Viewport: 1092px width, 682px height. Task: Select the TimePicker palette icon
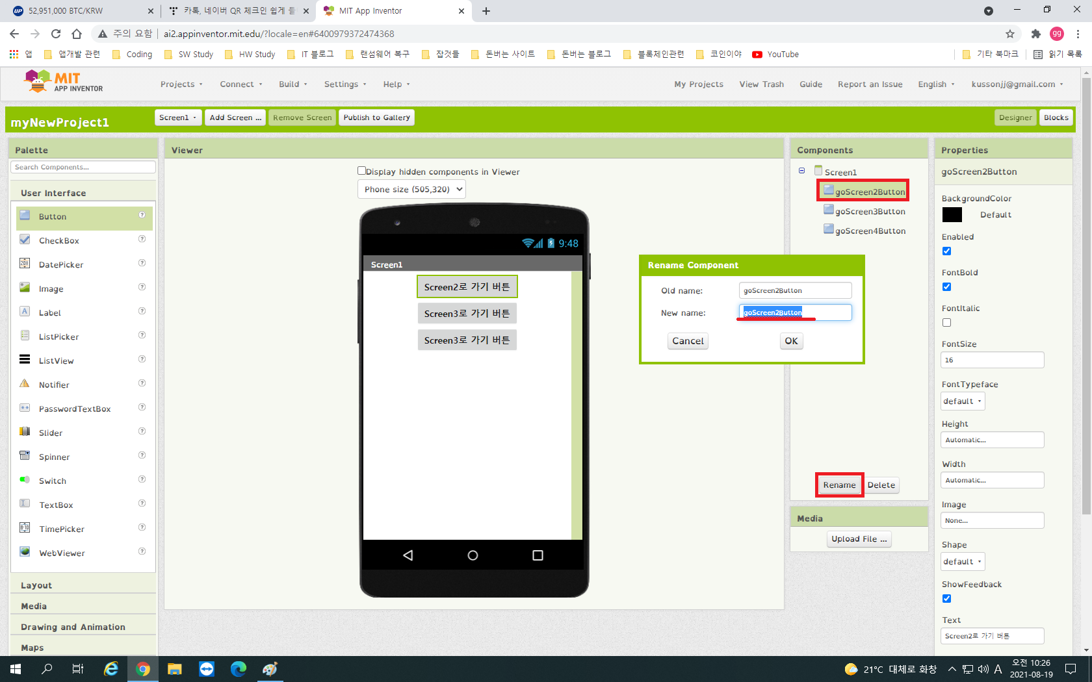(25, 528)
